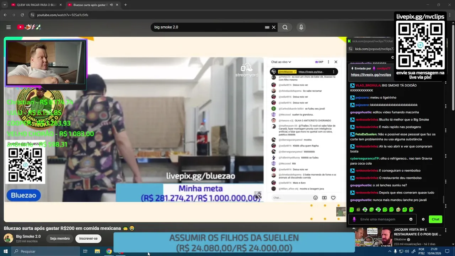This screenshot has width=455, height=256.
Task: Click the 'Seja membro' button
Action: point(60,239)
